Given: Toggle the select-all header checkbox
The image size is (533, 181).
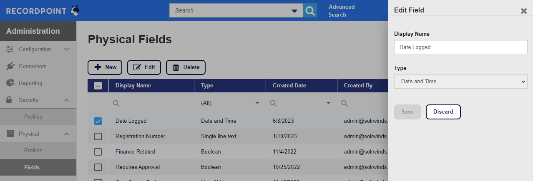Looking at the screenshot, I should point(98,86).
